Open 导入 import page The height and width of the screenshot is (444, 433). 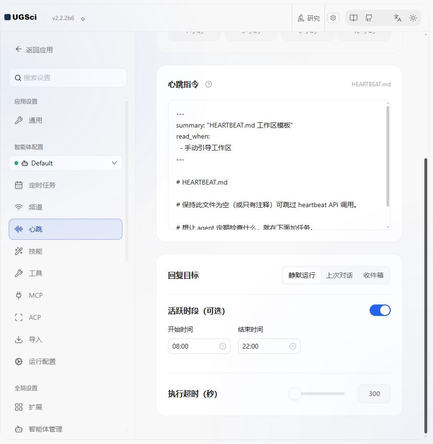[x=65, y=339]
